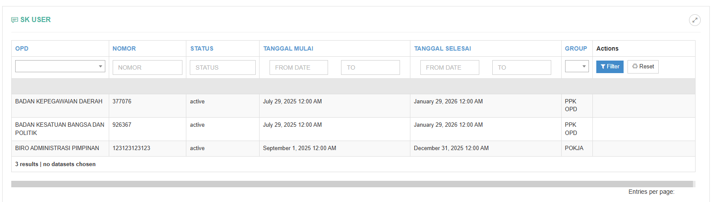Click Tanggal Selesai FROM DATE field
The image size is (712, 202).
pyautogui.click(x=449, y=67)
